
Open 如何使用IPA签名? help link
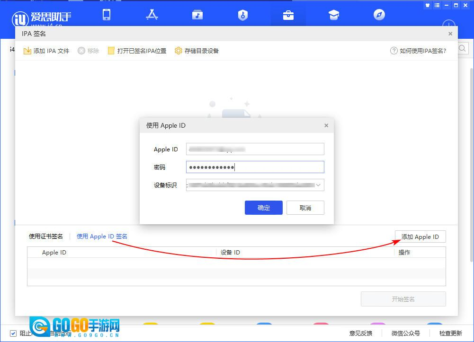point(418,51)
